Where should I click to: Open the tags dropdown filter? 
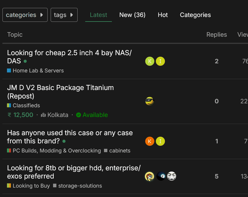pos(64,15)
